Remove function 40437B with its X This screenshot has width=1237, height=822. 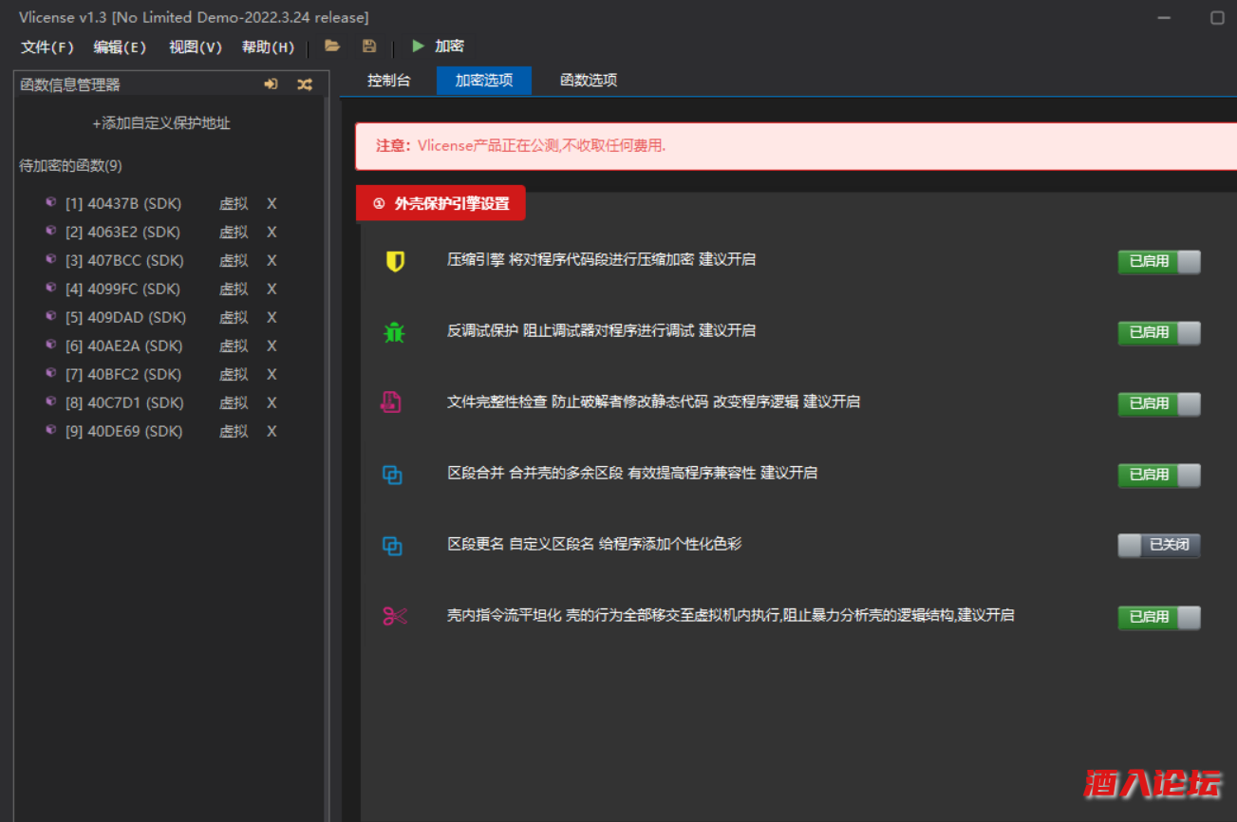coord(272,203)
